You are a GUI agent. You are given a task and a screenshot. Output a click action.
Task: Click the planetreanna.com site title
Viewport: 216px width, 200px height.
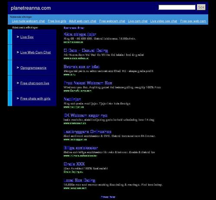[x=31, y=8]
